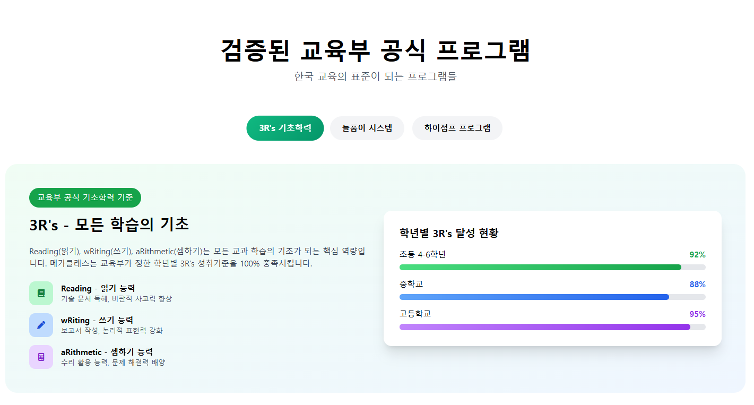Switch to the 늘품이 시스템 tab
The width and height of the screenshot is (754, 405).
pyautogui.click(x=367, y=128)
